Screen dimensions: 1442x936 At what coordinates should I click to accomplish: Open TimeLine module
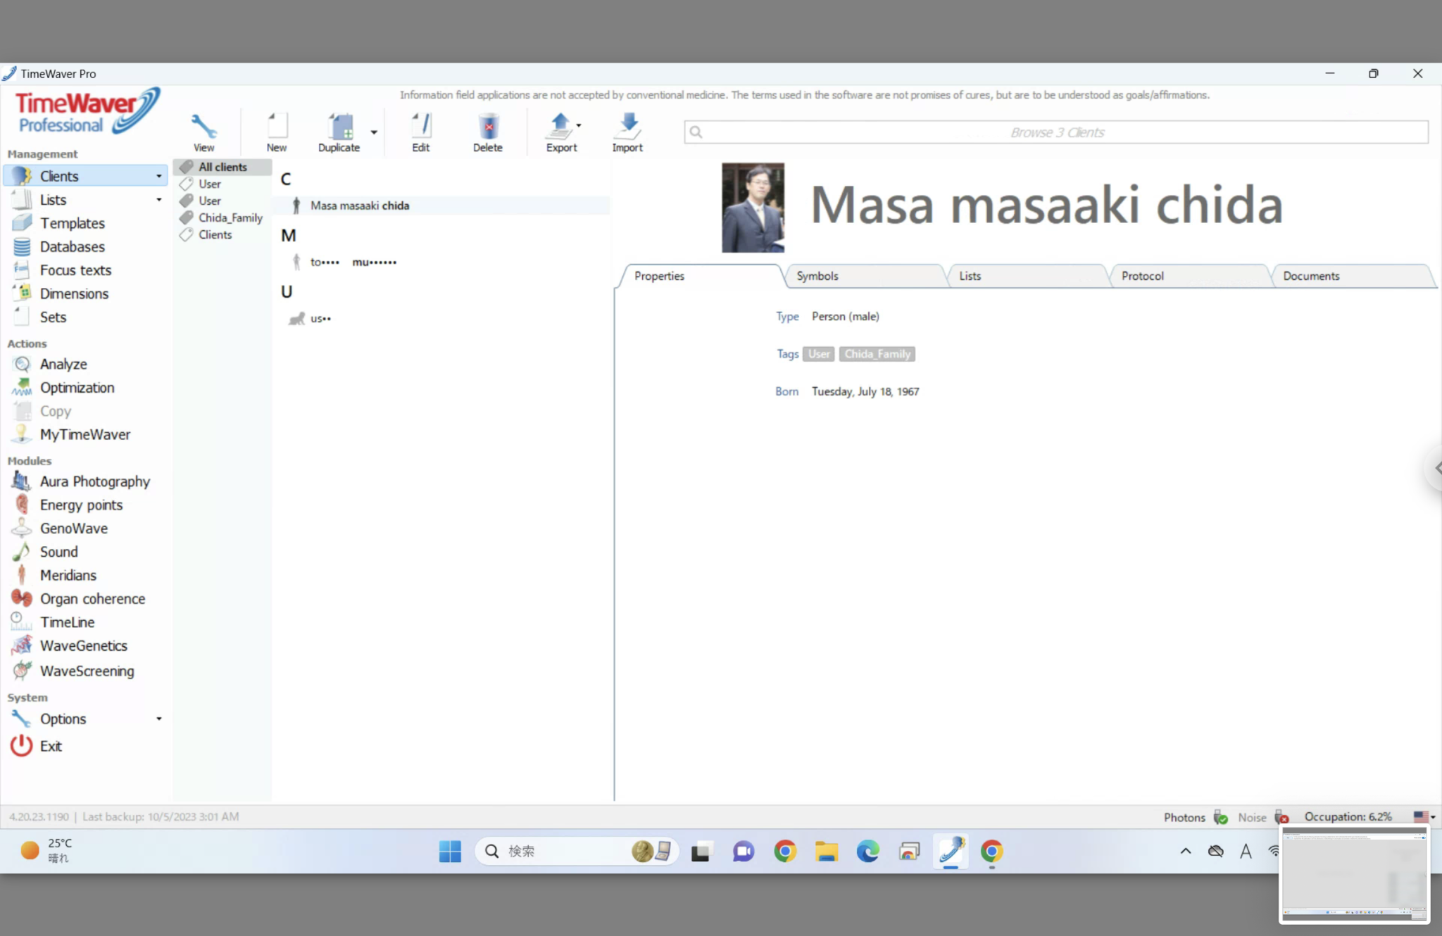67,622
